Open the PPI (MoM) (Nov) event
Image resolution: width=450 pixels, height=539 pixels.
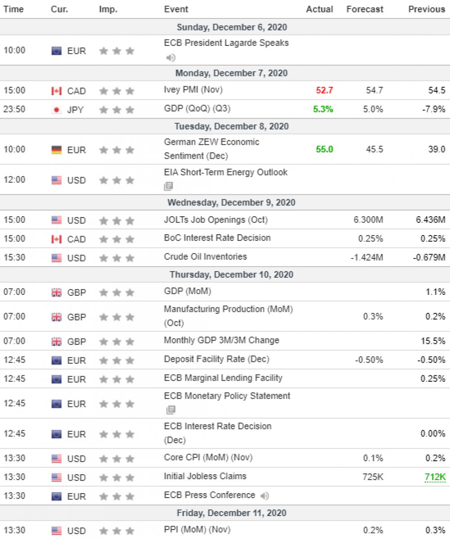(x=197, y=530)
